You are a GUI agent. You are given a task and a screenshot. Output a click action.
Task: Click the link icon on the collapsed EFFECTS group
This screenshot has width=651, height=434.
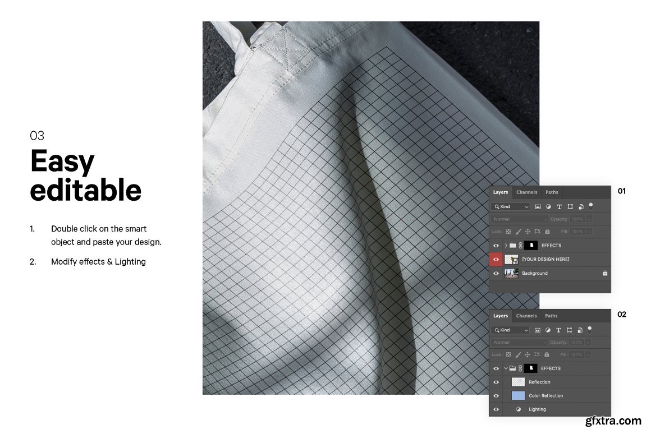point(520,246)
